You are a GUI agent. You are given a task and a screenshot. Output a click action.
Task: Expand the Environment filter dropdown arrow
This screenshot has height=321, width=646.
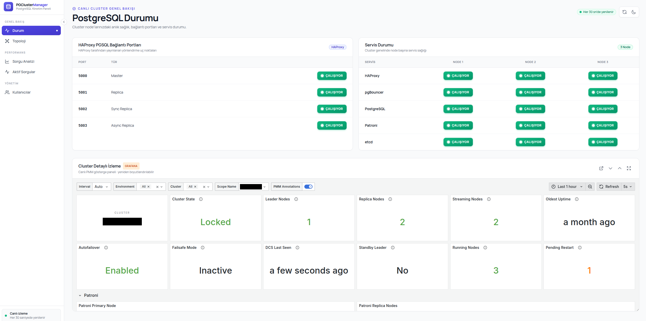pyautogui.click(x=161, y=187)
